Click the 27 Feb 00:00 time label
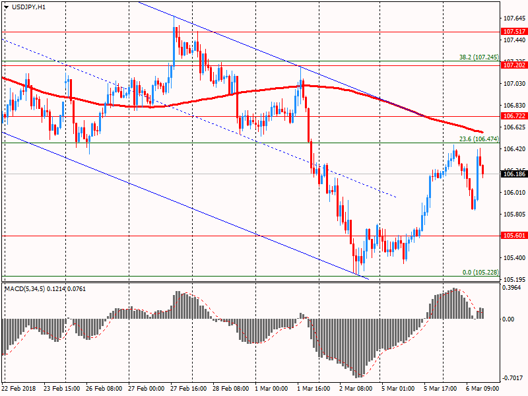This screenshot has width=528, height=396. pyautogui.click(x=146, y=388)
